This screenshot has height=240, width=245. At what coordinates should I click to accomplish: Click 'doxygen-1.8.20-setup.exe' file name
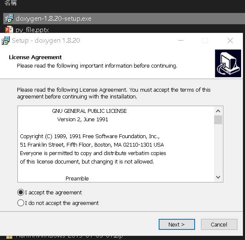[54, 19]
